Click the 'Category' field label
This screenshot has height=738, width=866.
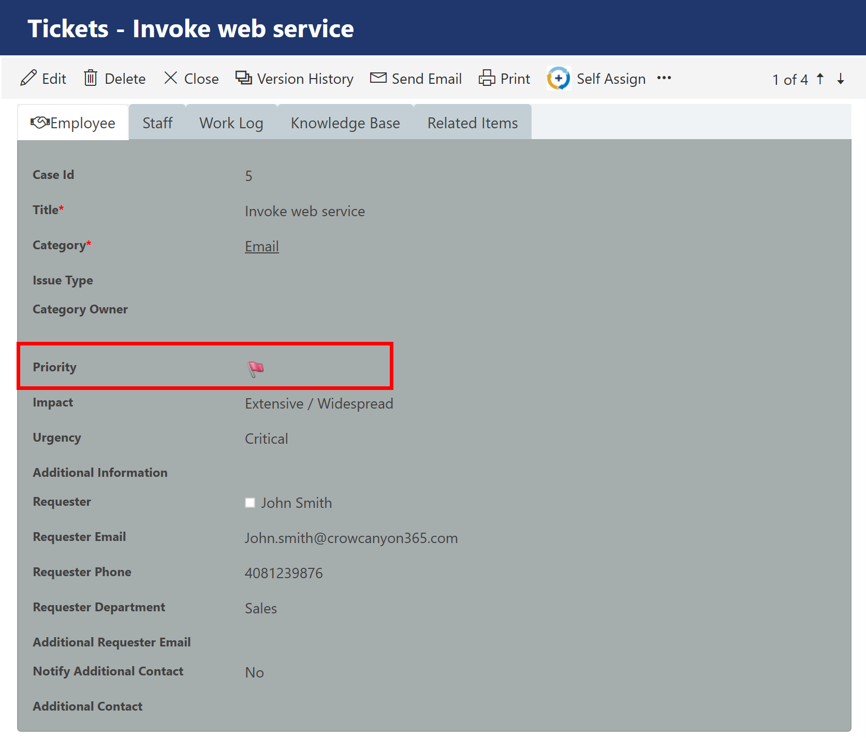62,245
